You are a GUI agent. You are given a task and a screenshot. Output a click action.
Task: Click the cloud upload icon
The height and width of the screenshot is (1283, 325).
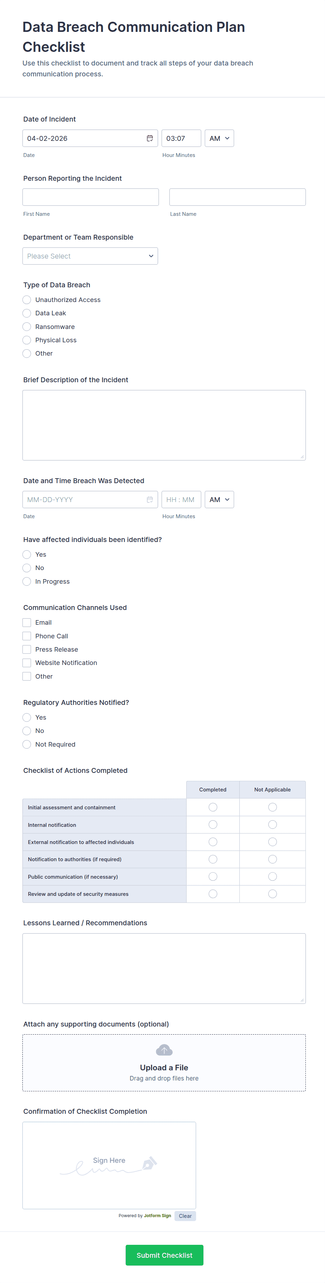(x=164, y=1050)
